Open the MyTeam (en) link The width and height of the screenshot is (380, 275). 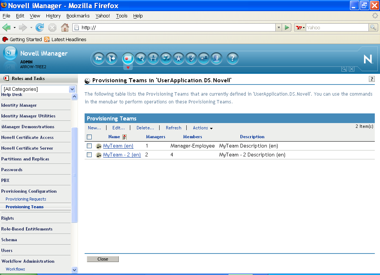(x=118, y=146)
